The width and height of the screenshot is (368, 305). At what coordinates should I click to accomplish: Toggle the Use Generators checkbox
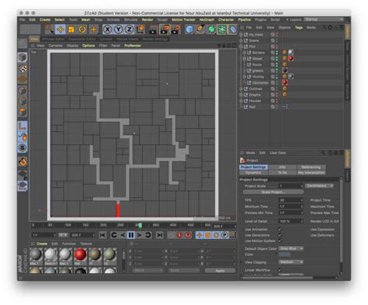coord(279,235)
